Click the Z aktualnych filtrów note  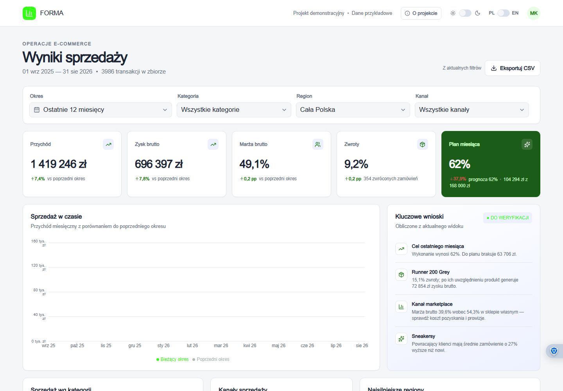462,68
